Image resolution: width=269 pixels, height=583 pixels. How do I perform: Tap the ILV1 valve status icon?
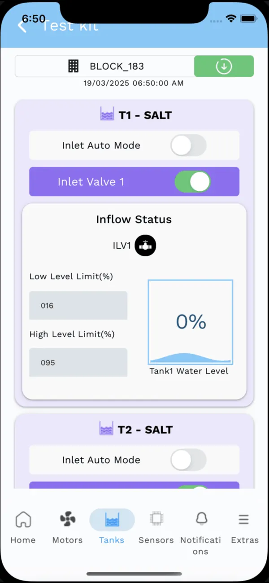pyautogui.click(x=145, y=245)
